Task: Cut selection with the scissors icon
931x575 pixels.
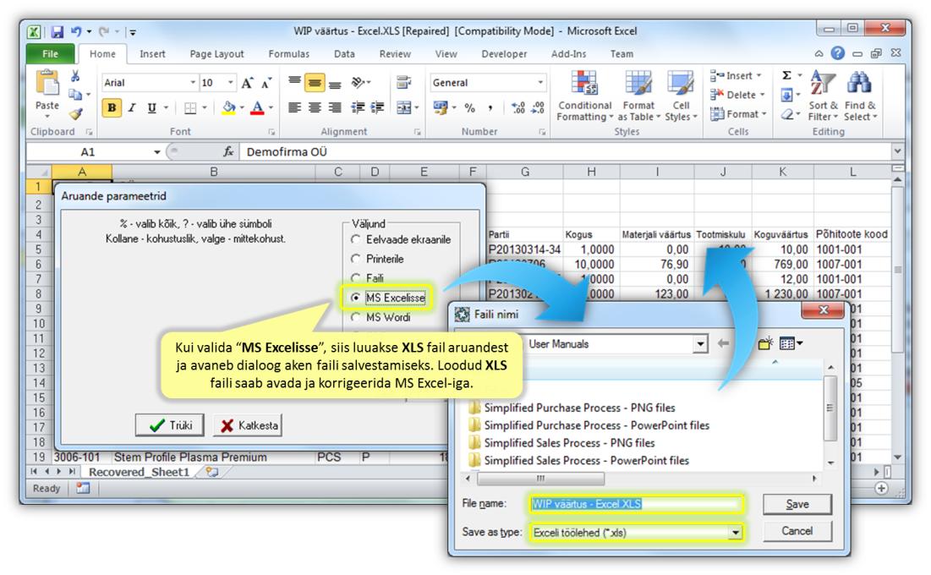Action: click(x=74, y=76)
